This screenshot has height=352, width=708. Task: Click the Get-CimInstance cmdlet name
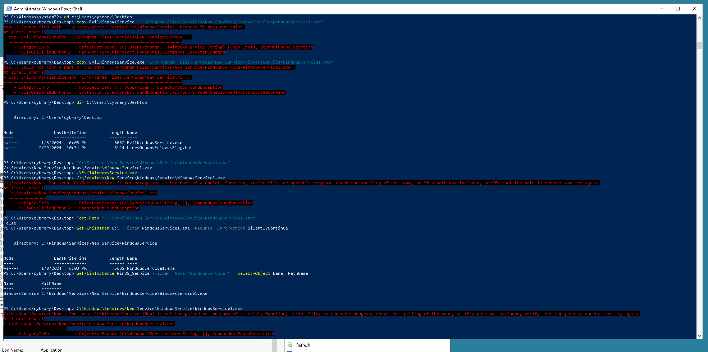[x=95, y=273]
